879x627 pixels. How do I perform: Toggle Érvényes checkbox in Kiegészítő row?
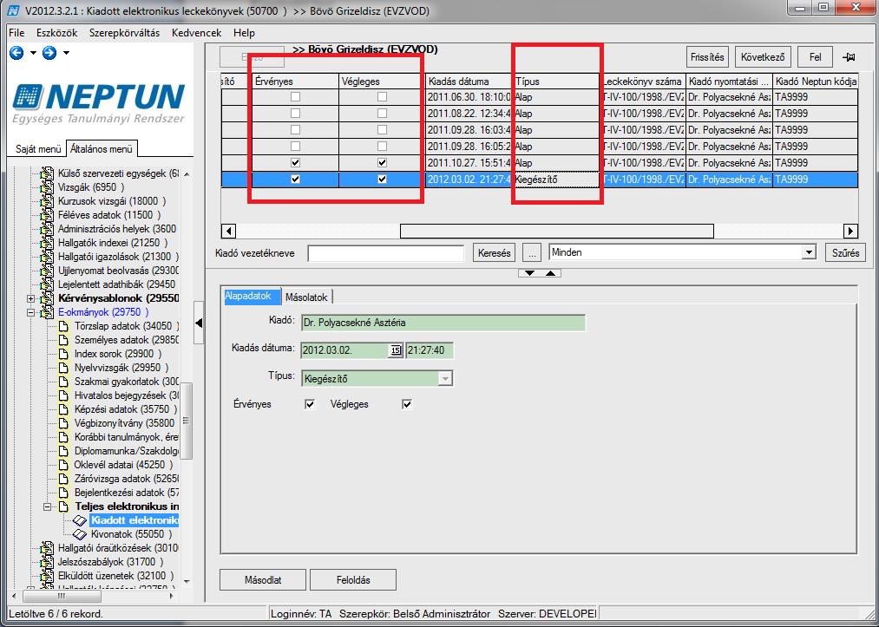tap(295, 180)
